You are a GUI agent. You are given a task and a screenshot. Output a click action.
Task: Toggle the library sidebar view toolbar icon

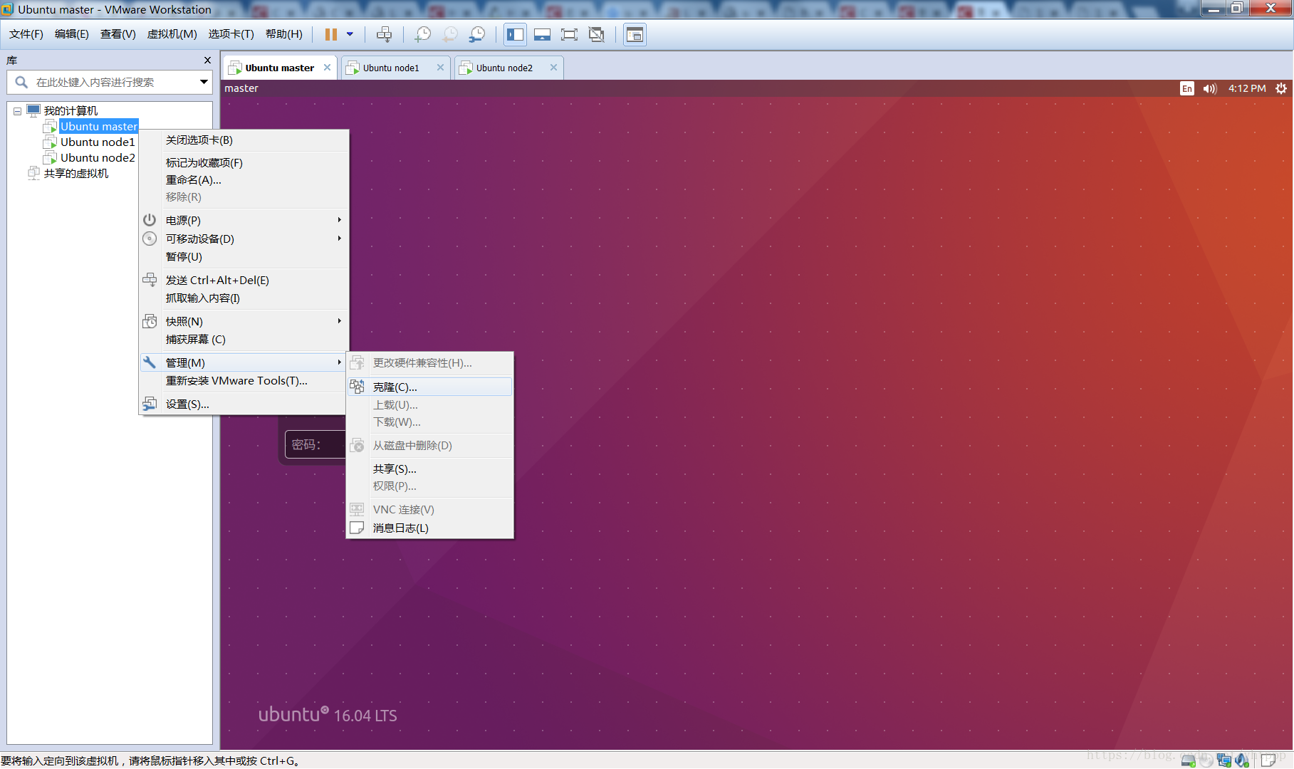pyautogui.click(x=515, y=34)
